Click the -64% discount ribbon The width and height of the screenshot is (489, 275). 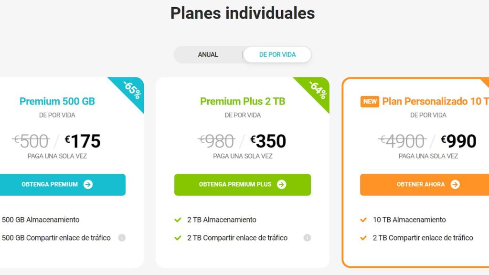pyautogui.click(x=318, y=90)
